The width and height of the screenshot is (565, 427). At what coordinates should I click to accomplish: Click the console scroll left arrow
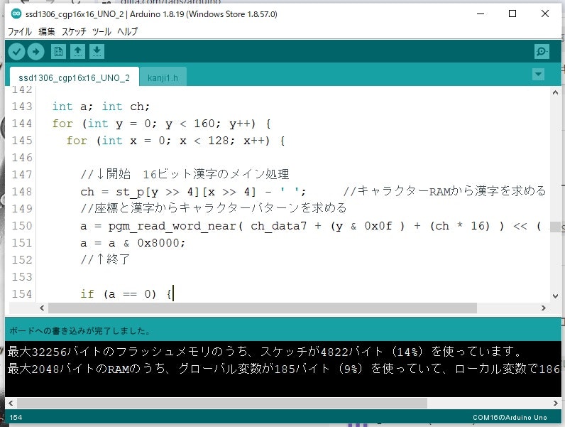click(11, 403)
